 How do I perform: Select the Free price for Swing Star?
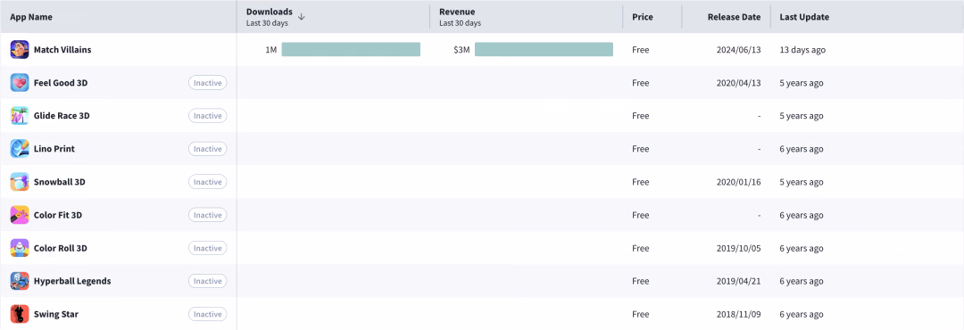click(641, 314)
